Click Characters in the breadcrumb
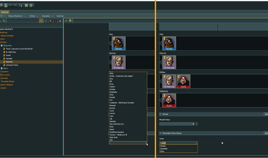Image resolution: width=268 pixels, height=158 pixels. (x=46, y=16)
